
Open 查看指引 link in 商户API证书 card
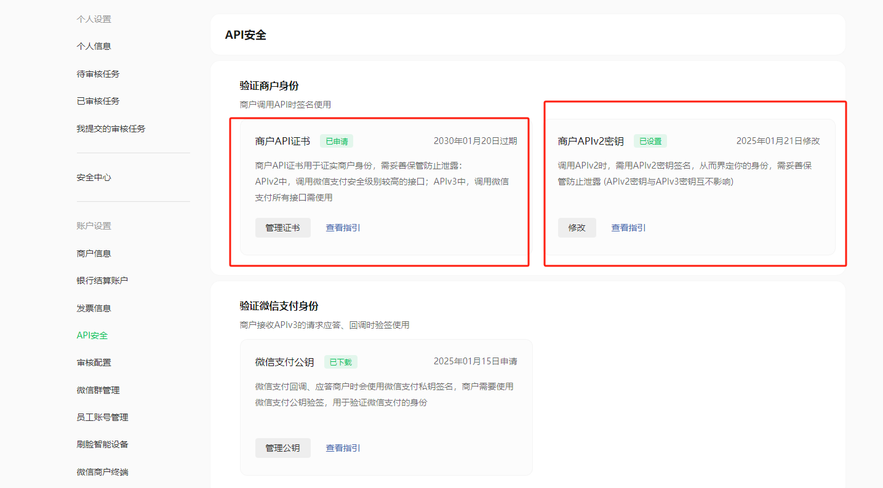pos(343,228)
